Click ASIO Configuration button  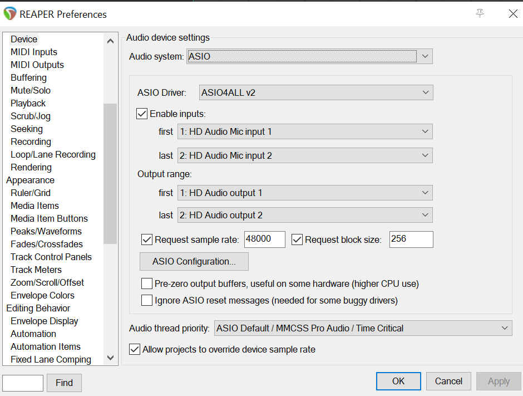point(194,261)
